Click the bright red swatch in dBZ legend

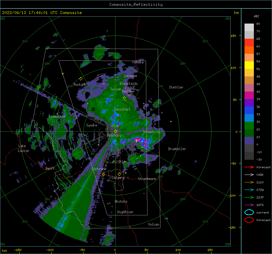tap(249, 43)
